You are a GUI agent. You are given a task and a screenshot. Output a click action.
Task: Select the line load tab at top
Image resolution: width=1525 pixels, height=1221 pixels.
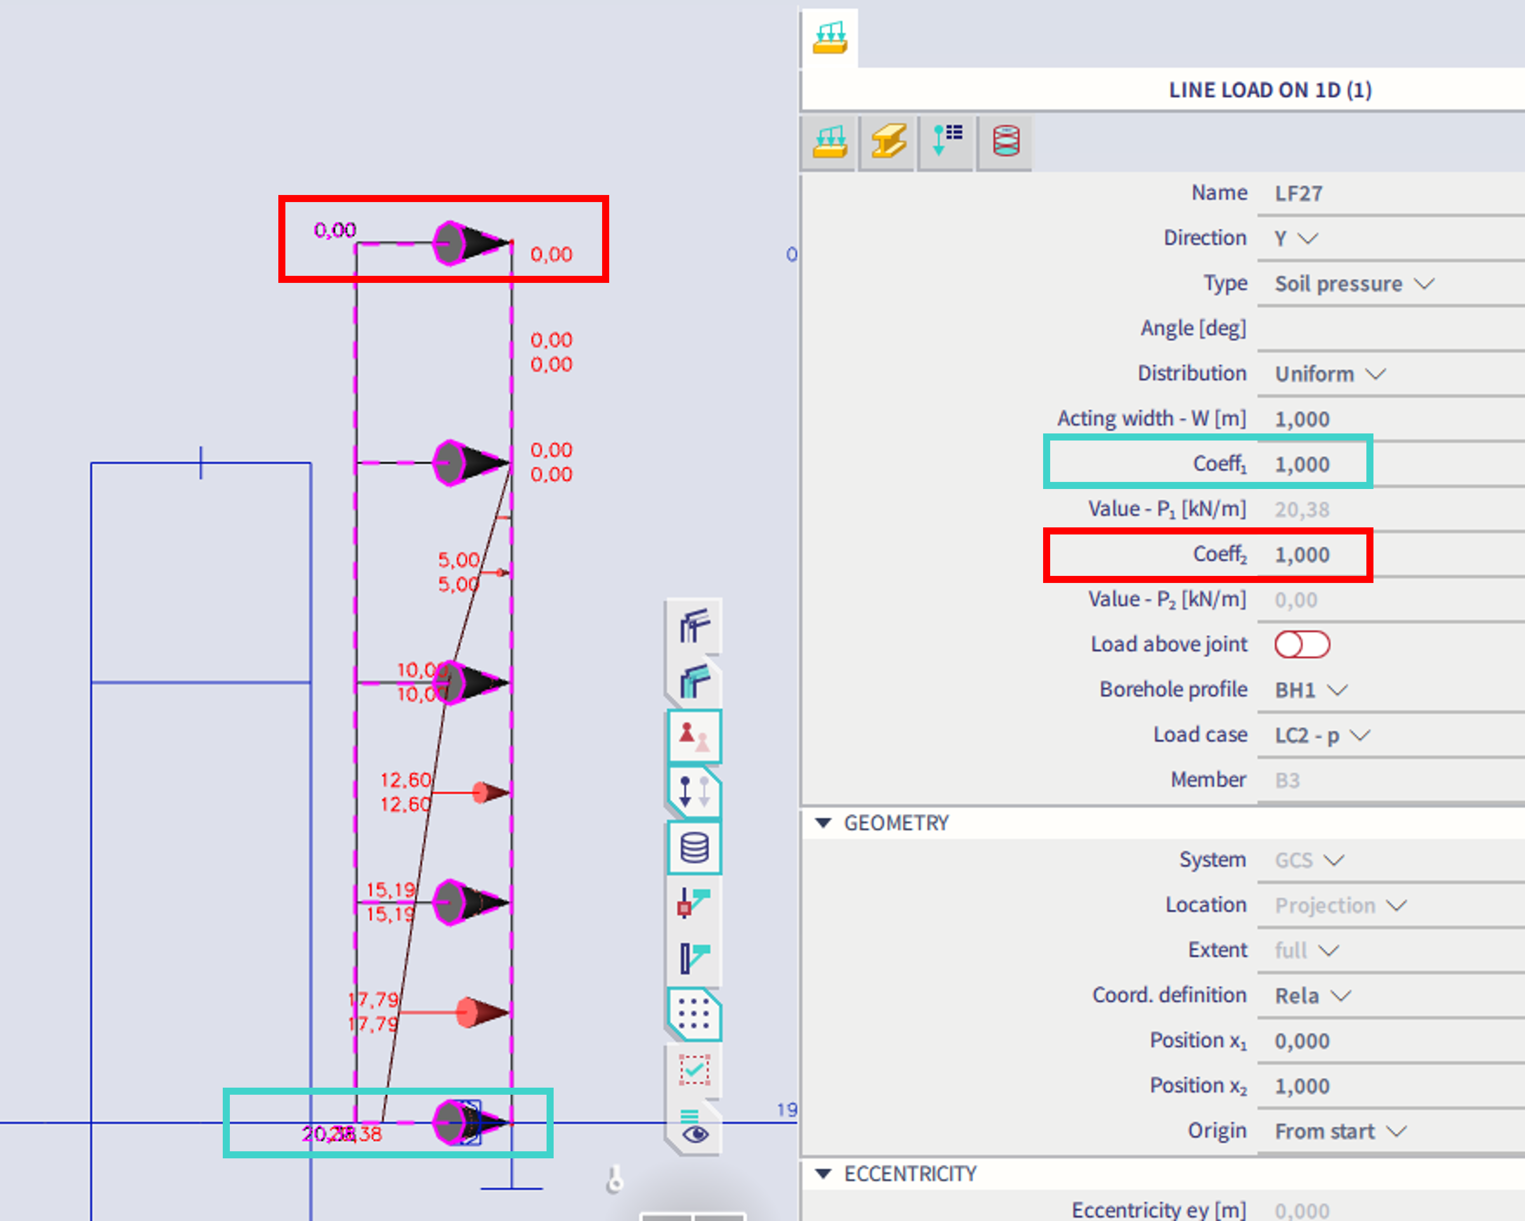[x=830, y=38]
